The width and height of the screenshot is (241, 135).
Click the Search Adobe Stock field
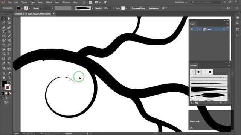pos(206,2)
